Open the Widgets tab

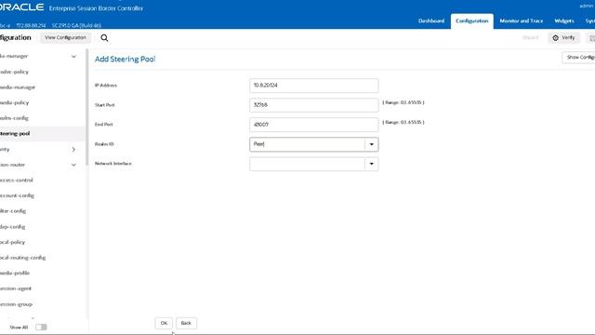pyautogui.click(x=564, y=20)
